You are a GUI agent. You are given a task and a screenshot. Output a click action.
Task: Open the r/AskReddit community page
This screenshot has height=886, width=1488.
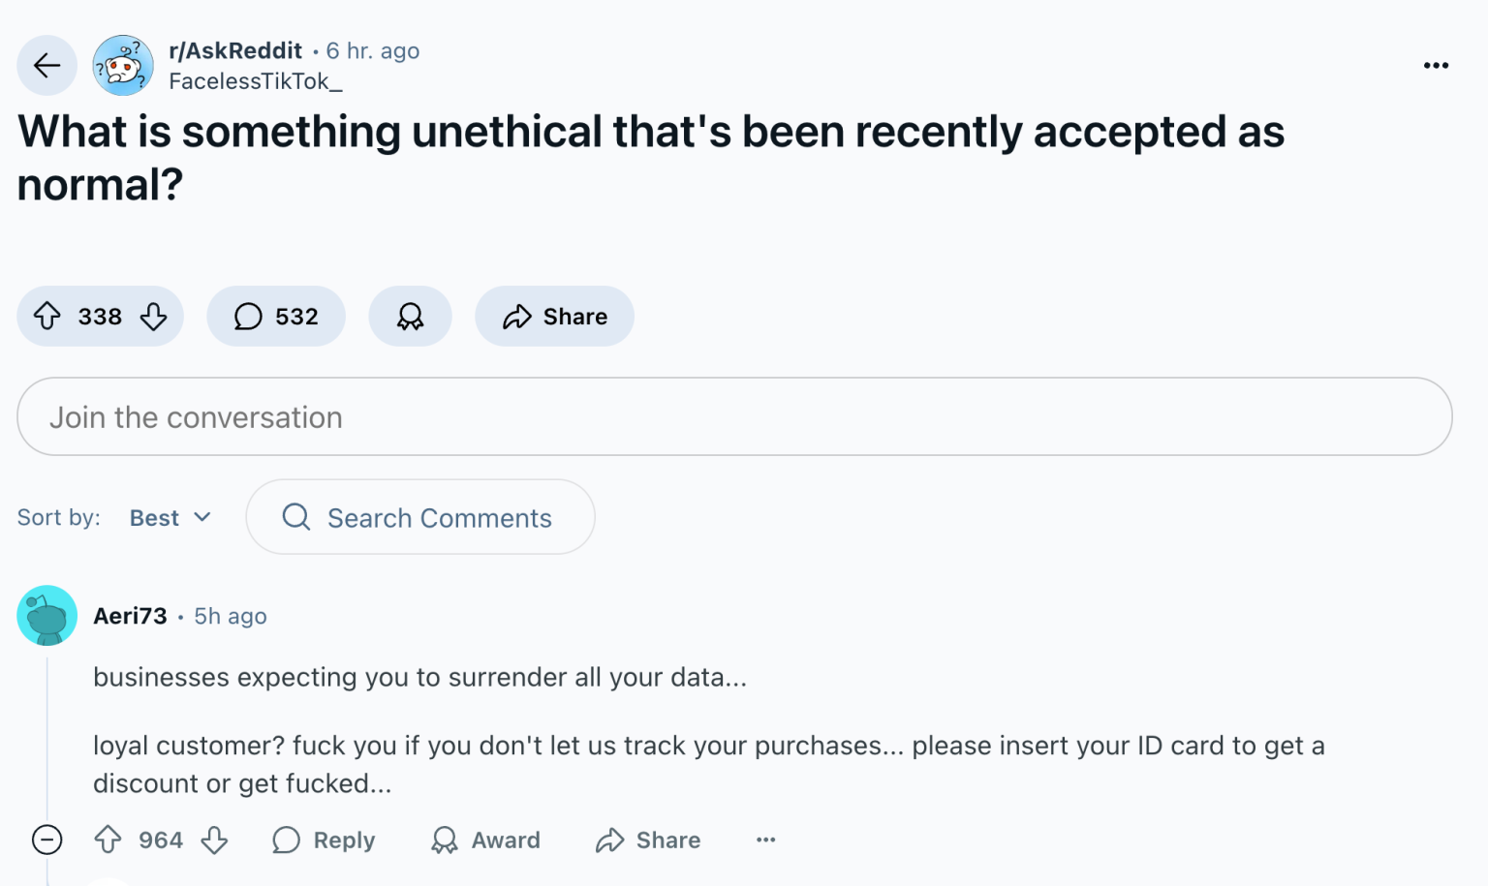click(x=236, y=50)
